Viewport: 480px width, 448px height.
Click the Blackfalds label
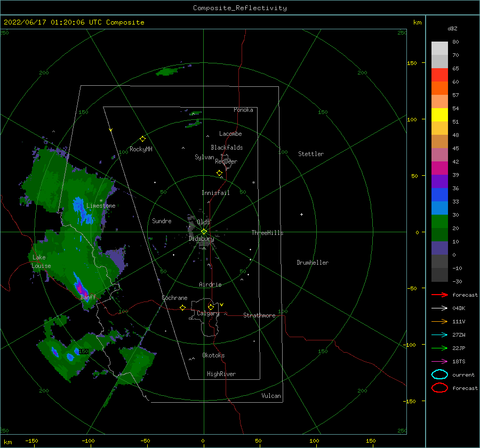click(x=227, y=148)
